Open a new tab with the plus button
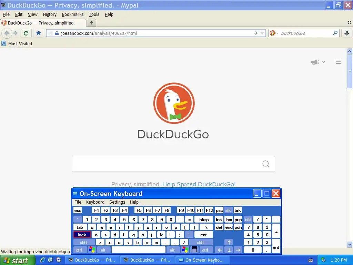This screenshot has width=353, height=265. (x=91, y=23)
